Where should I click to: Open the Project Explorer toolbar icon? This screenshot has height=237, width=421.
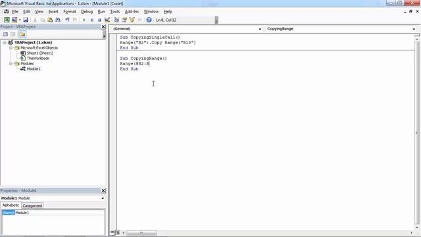pyautogui.click(x=116, y=20)
